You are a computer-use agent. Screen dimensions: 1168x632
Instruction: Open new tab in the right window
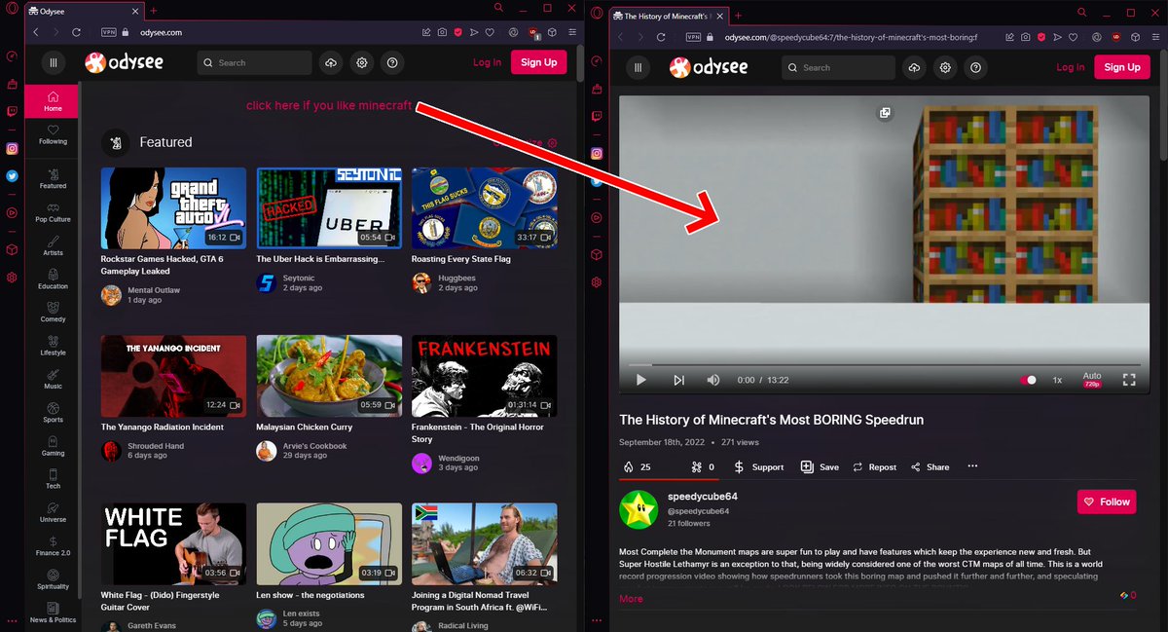point(738,16)
